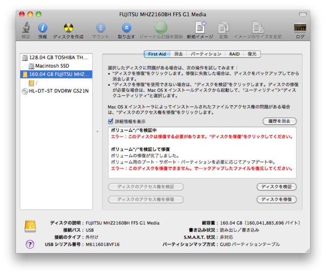326x275 pixels.
Task: Switch to the 消去 (Erase) tab
Action: [178, 54]
